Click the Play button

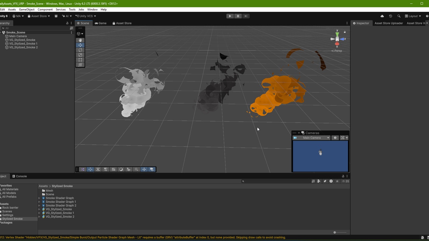[230, 16]
